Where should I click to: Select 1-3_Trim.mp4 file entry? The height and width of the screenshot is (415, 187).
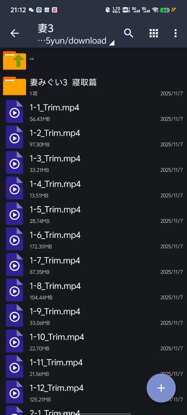(55, 159)
